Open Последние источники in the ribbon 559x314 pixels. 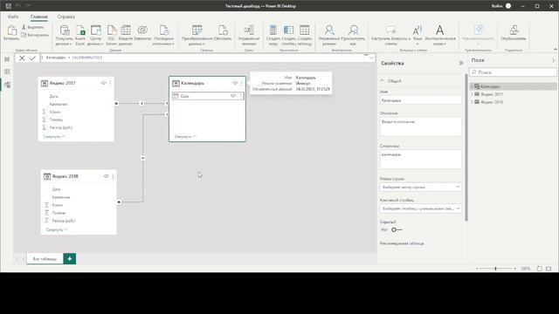click(x=163, y=35)
